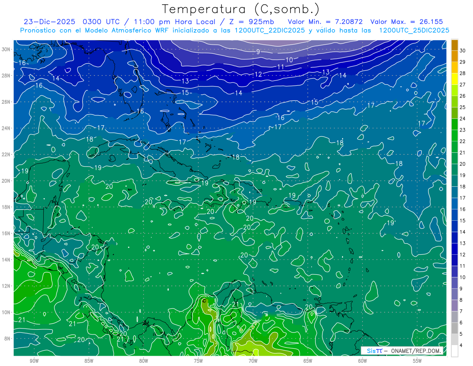Click the '11' contour label on map

tap(281, 67)
